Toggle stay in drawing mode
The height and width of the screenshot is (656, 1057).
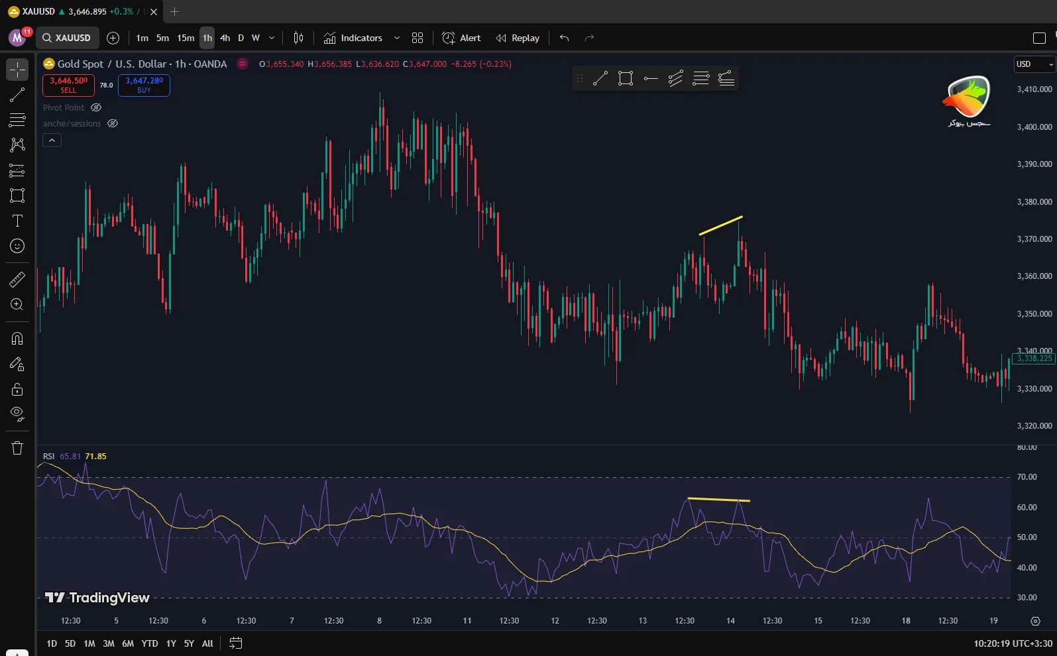(x=17, y=364)
